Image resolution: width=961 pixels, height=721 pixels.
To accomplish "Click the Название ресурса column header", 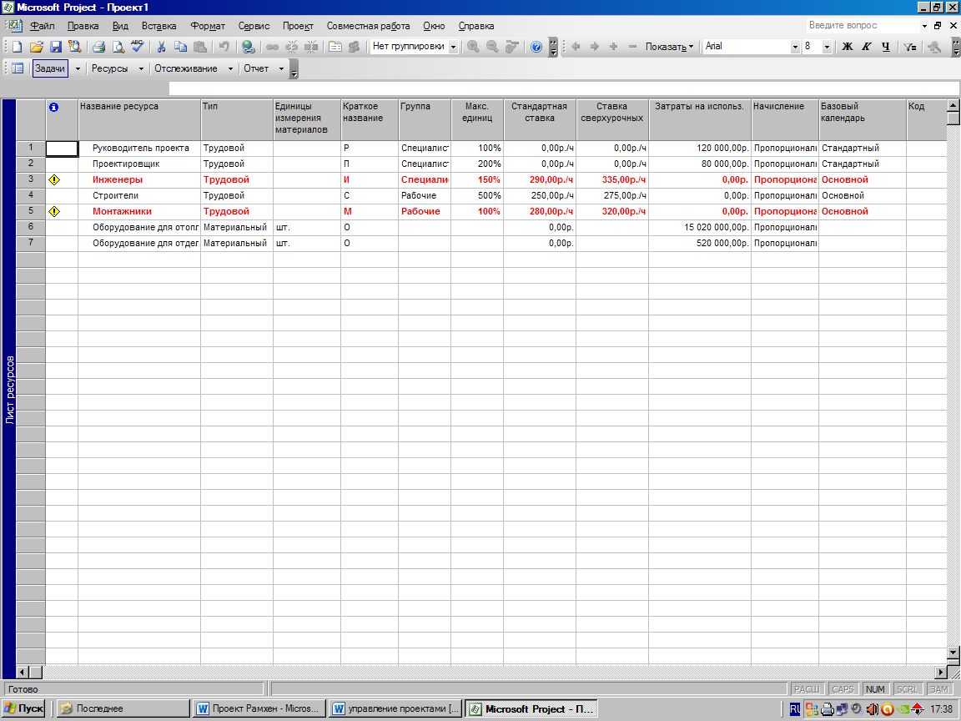I will click(x=139, y=119).
